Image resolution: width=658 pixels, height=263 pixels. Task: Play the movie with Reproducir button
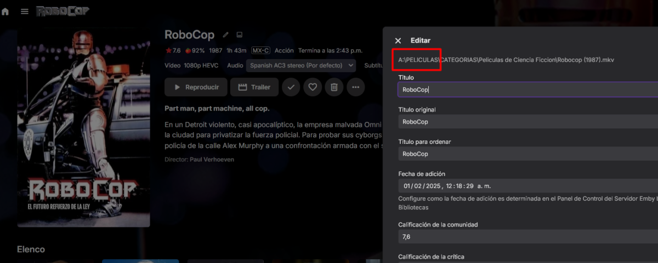(x=196, y=87)
